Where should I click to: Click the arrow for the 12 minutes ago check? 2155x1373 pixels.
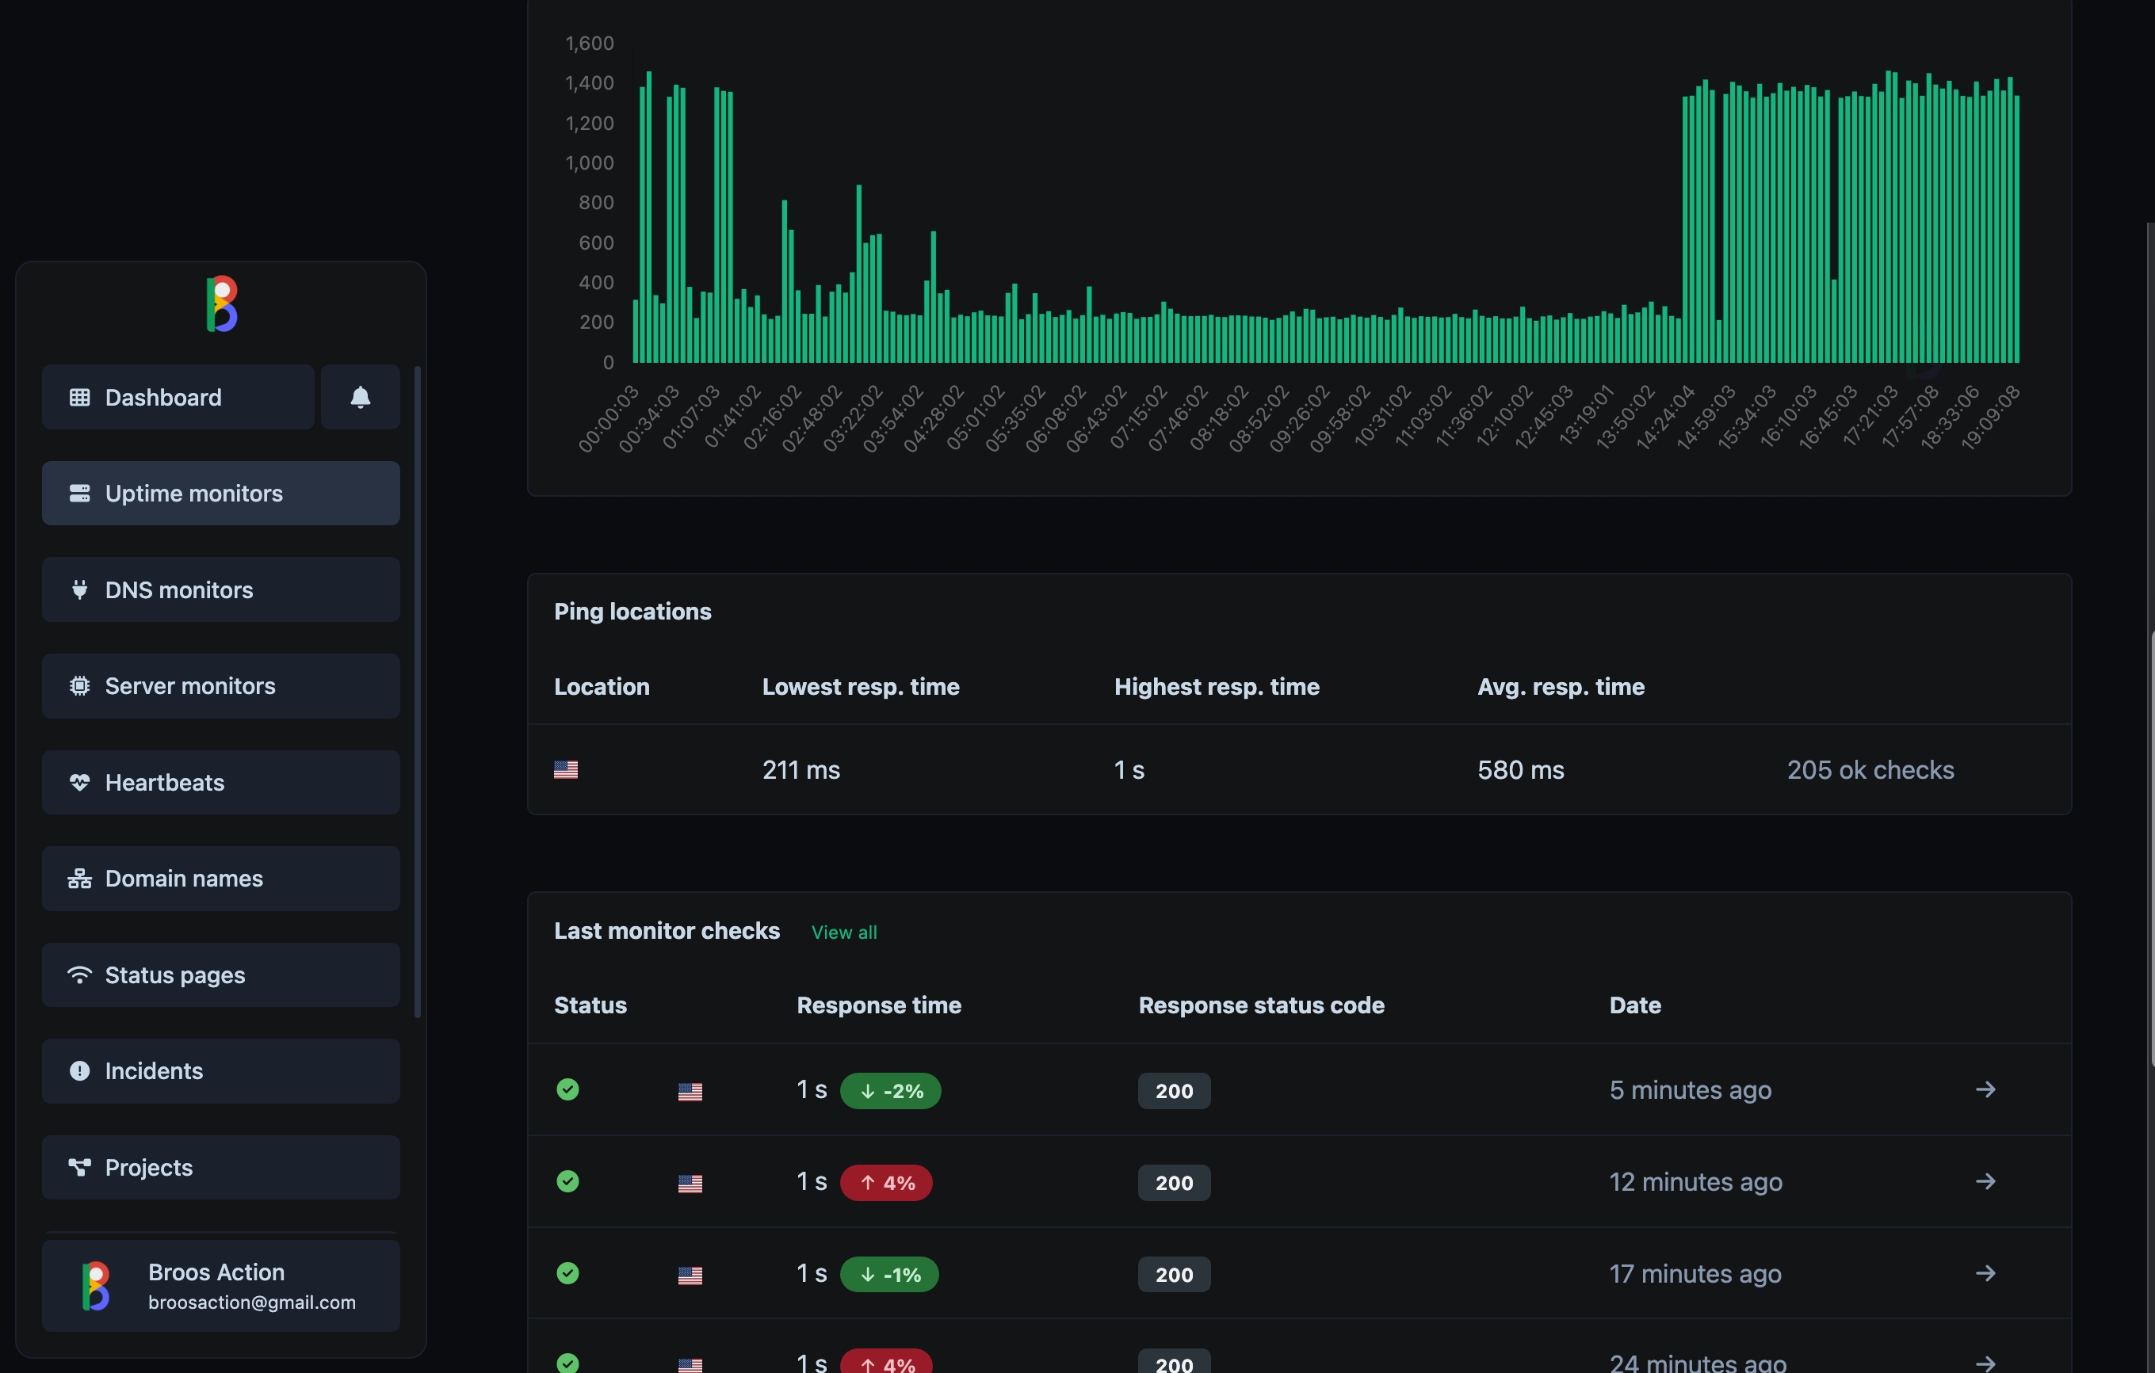(x=1985, y=1181)
